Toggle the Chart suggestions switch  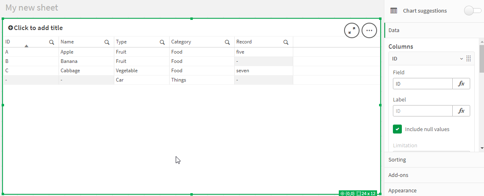(x=472, y=11)
